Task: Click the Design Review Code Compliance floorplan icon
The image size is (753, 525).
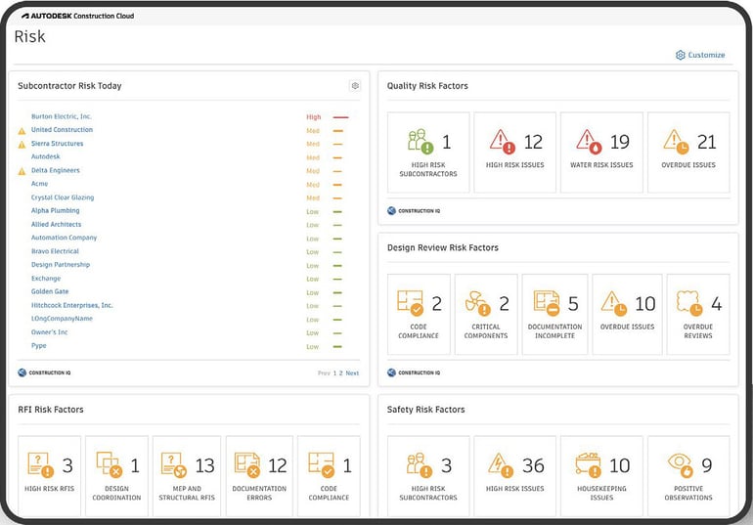Action: tap(410, 303)
